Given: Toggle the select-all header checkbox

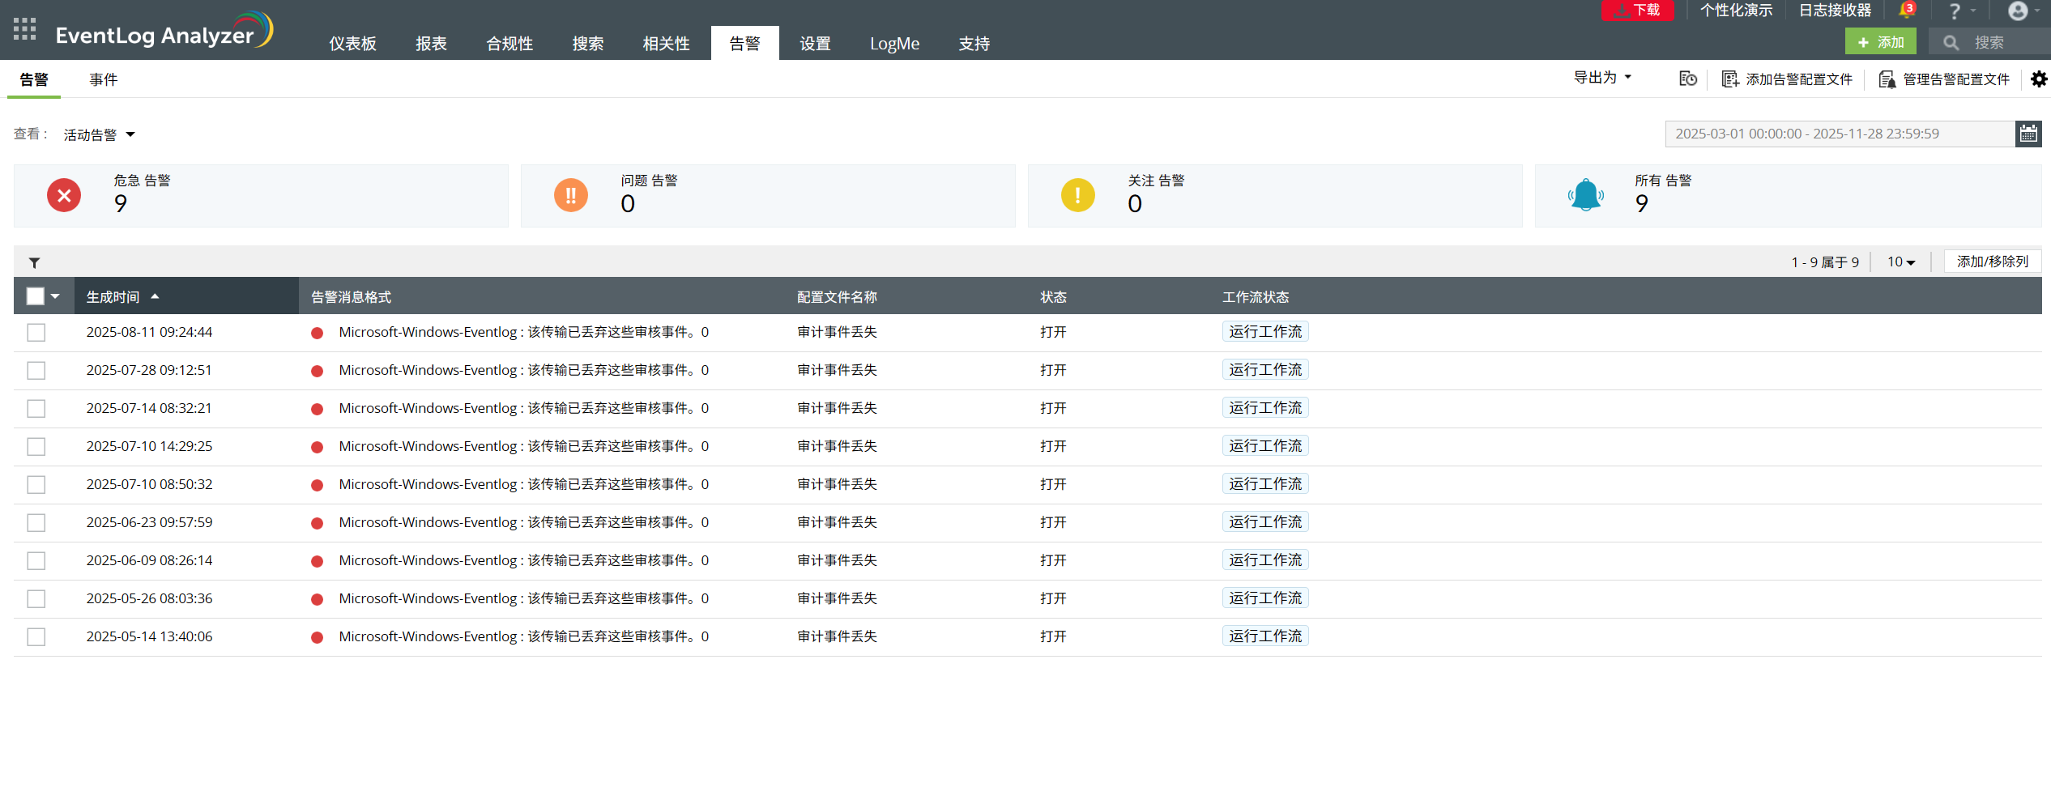Looking at the screenshot, I should click(36, 296).
